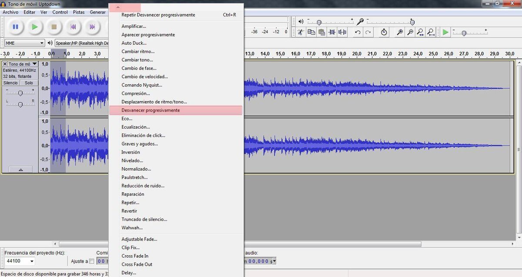Open the 'Tono de mó' track name dropdown
522x277 pixels.
coord(23,64)
